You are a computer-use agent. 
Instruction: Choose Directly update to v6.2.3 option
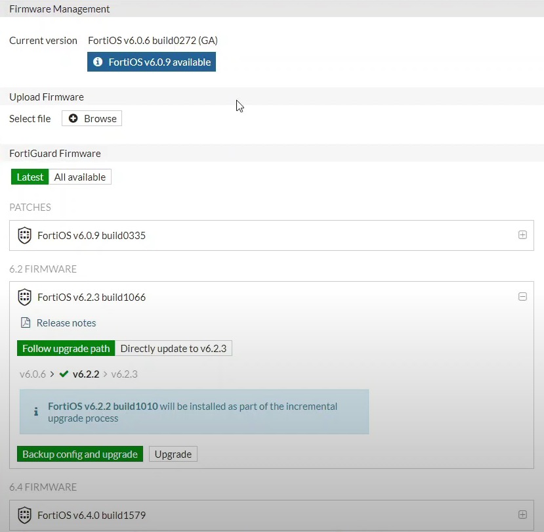pyautogui.click(x=173, y=348)
